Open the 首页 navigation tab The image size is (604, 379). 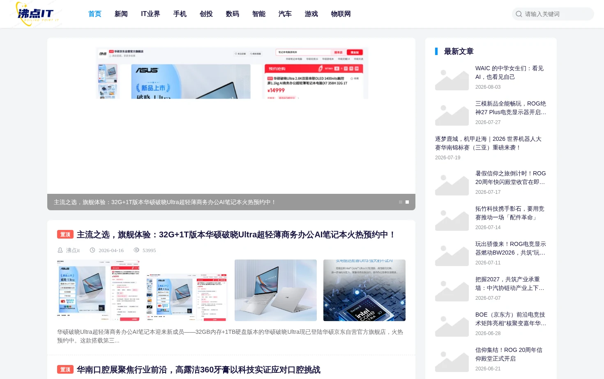(x=95, y=14)
